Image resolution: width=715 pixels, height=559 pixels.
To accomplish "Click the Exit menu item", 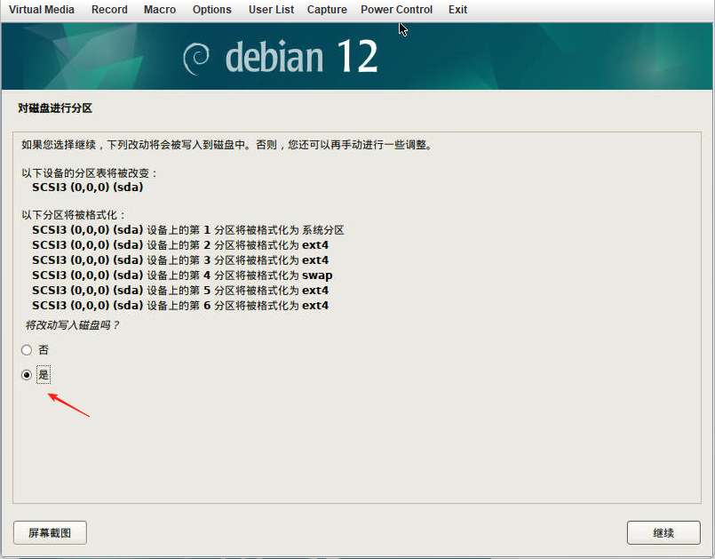I will (x=457, y=10).
